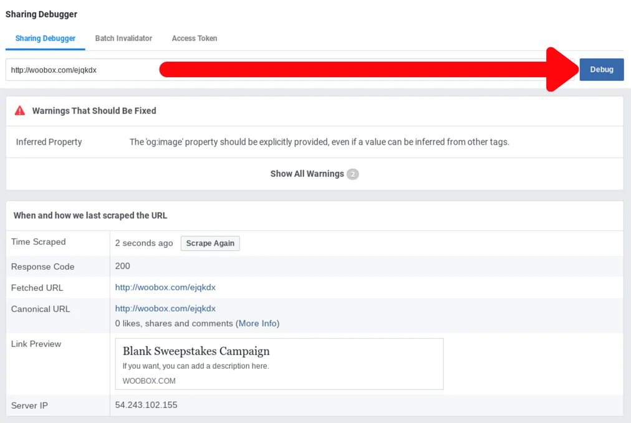This screenshot has width=631, height=423.
Task: Select the Sharing Debugger tab
Action: coord(46,38)
